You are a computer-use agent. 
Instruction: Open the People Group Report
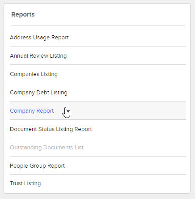point(37,166)
